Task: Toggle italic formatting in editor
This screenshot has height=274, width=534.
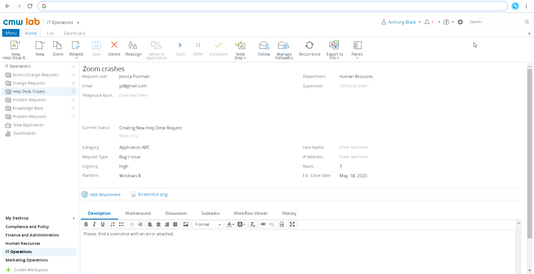Action: click(94, 224)
